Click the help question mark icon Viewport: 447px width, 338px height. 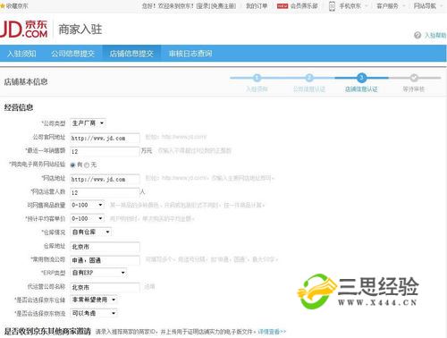click(x=417, y=35)
